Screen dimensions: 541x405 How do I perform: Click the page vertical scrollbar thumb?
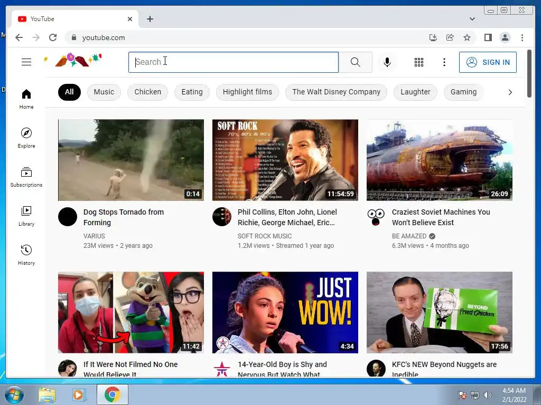pyautogui.click(x=529, y=73)
